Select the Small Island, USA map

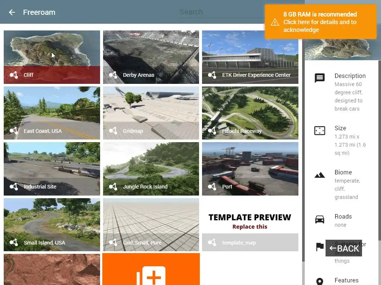(x=52, y=225)
